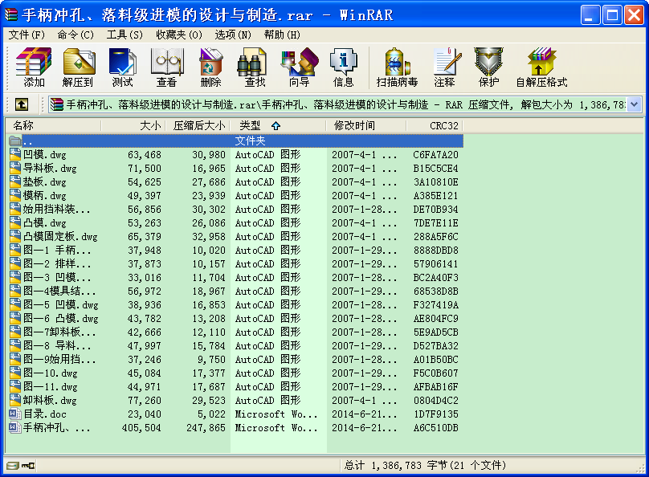The width and height of the screenshot is (649, 477).
Task: Click the 删除 (Delete) toolbar icon
Action: 211,67
